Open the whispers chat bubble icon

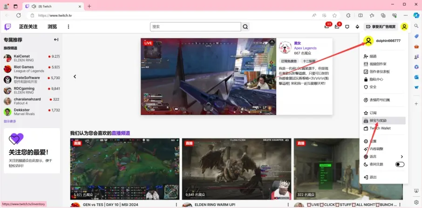[x=347, y=27]
